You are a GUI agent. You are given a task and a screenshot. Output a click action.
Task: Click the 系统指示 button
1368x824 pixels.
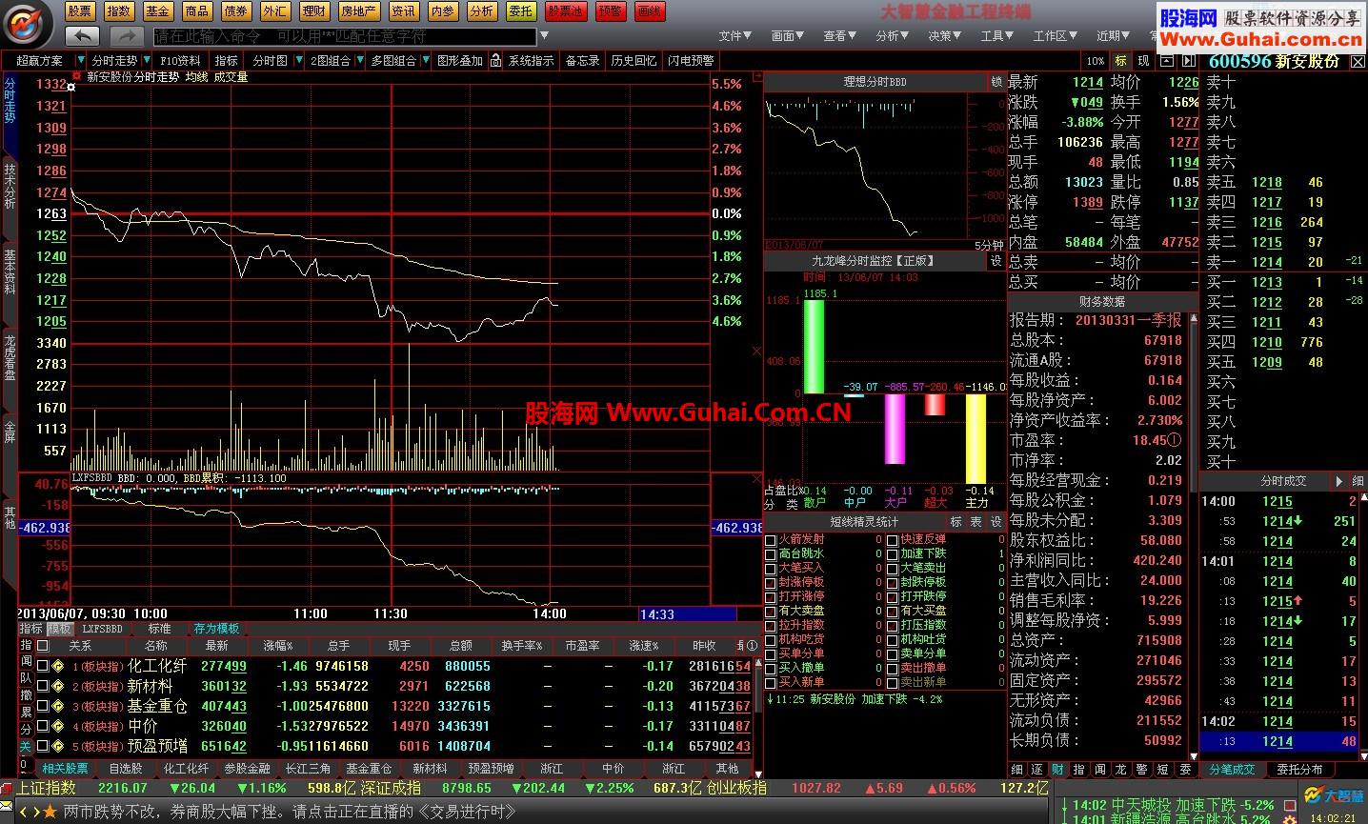(531, 60)
